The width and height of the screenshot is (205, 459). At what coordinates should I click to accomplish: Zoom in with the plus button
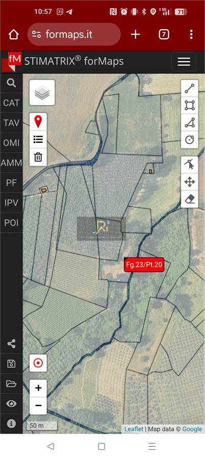click(x=38, y=388)
